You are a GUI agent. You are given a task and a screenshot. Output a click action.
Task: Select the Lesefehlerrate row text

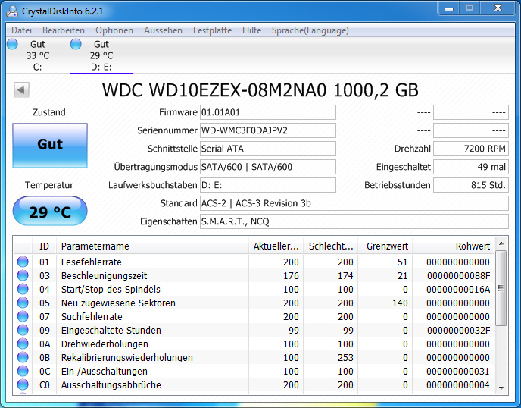(92, 262)
